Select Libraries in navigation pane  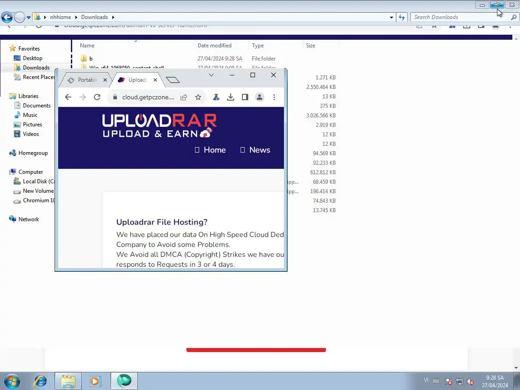[28, 96]
